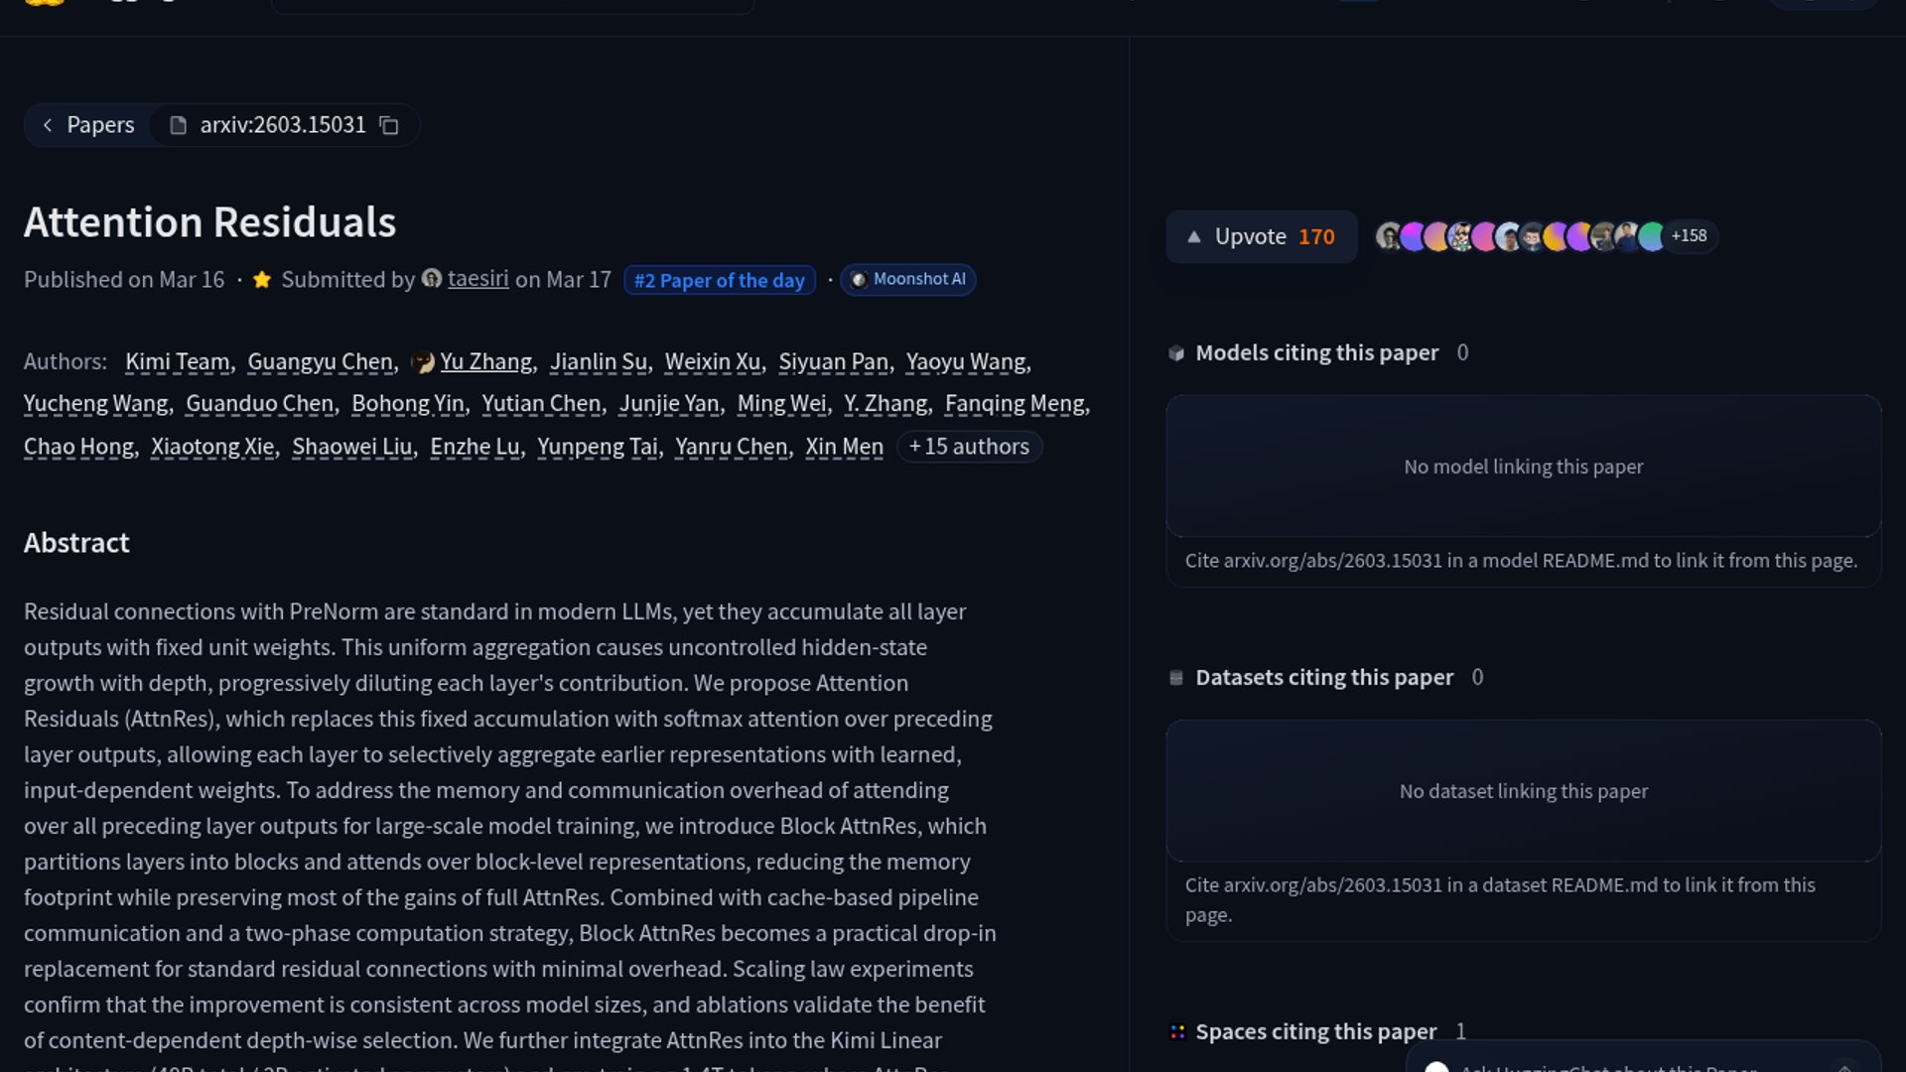
Task: Copy the arxiv ID with copy icon
Action: pos(389,126)
